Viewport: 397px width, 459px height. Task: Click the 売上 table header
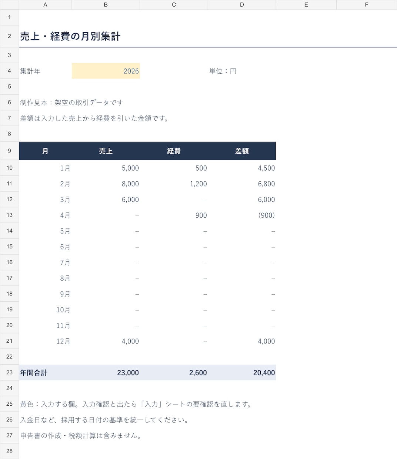(106, 151)
